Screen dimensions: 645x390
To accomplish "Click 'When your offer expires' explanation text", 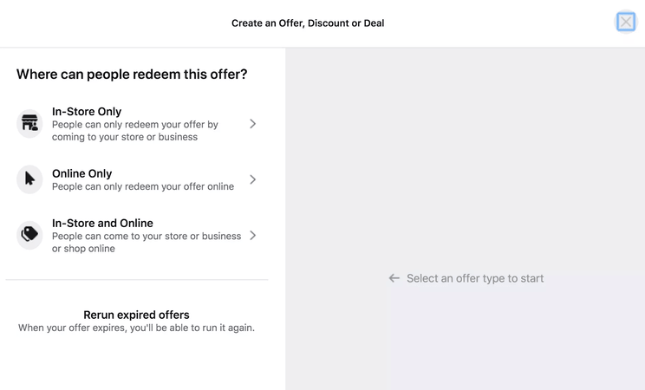I will click(136, 328).
